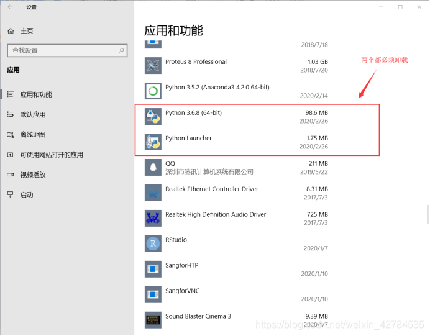Select Realtek High Definition Audio Driver name
430x336 pixels.
click(x=216, y=214)
